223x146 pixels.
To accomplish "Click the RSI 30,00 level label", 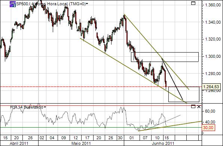I will click(x=208, y=128).
